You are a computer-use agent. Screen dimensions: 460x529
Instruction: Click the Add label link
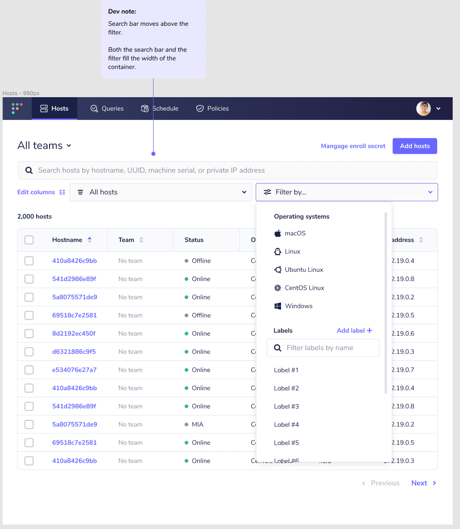354,331
